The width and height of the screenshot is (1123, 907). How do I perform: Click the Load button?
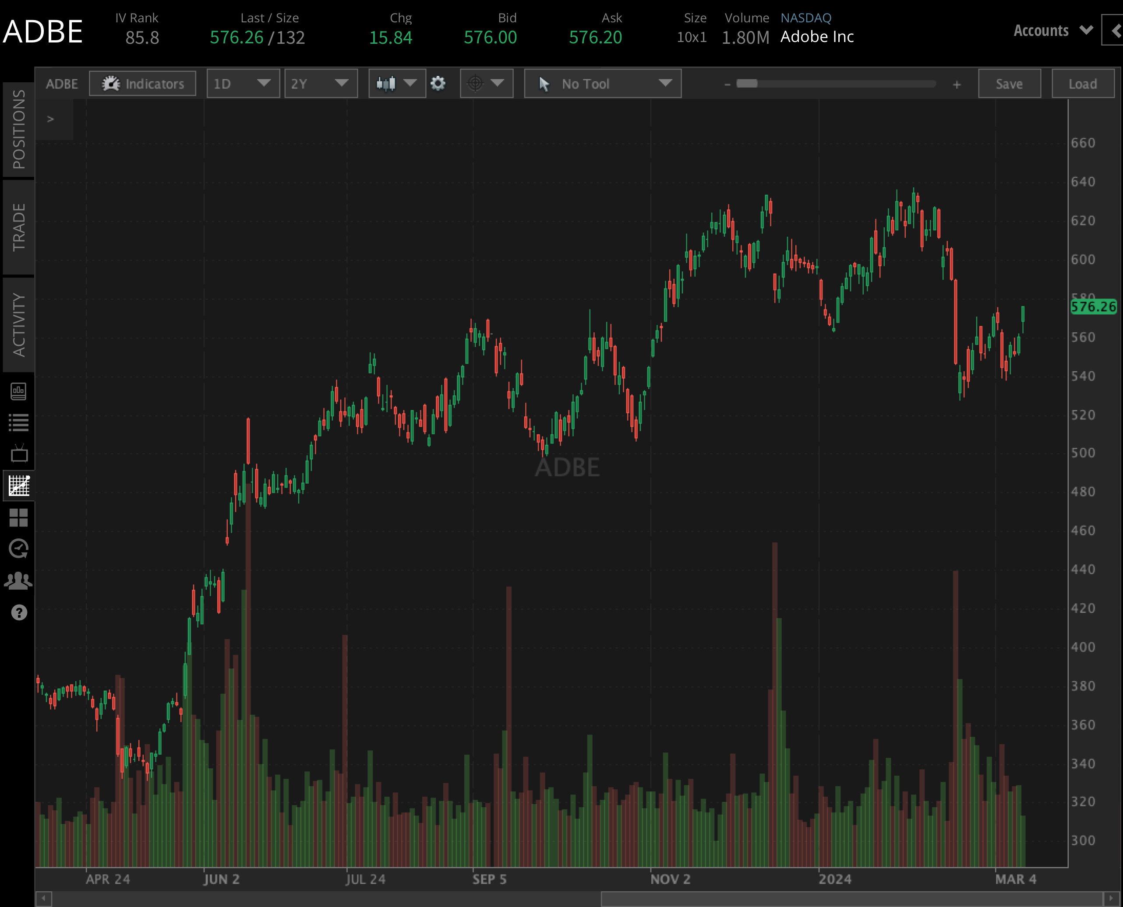click(x=1083, y=83)
